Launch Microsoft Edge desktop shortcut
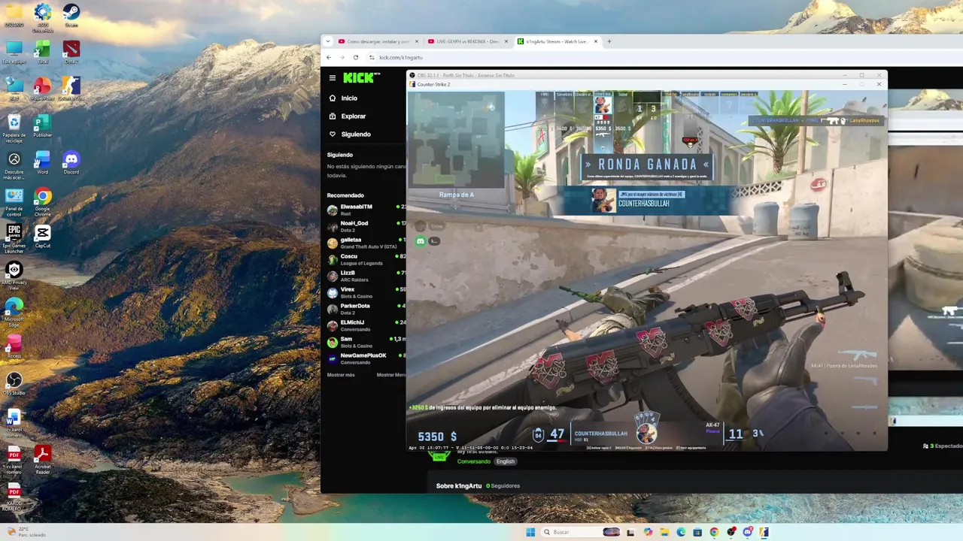 [14, 313]
